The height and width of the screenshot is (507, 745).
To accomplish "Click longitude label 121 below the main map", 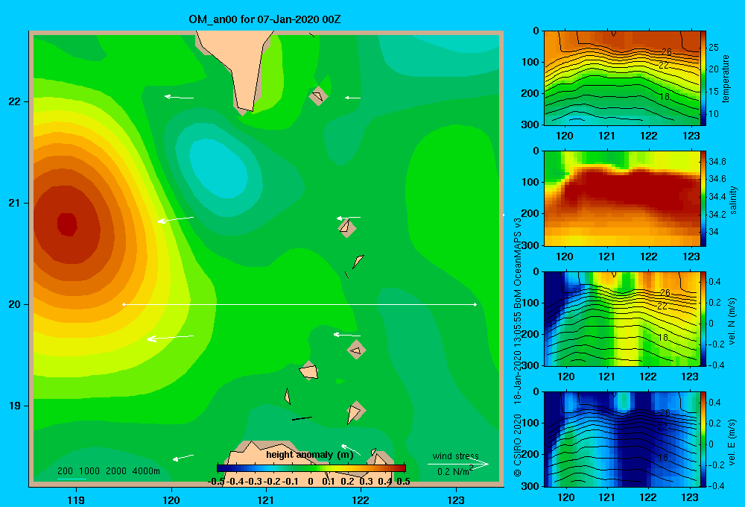I will (x=266, y=500).
